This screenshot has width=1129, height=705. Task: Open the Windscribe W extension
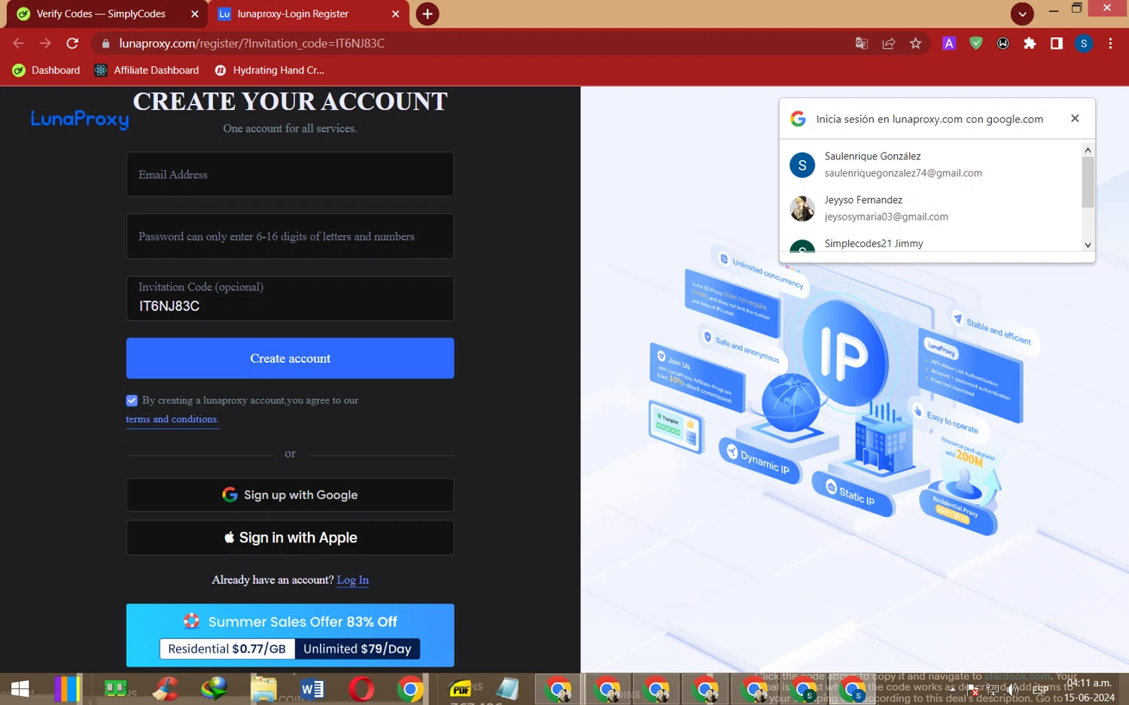1003,44
